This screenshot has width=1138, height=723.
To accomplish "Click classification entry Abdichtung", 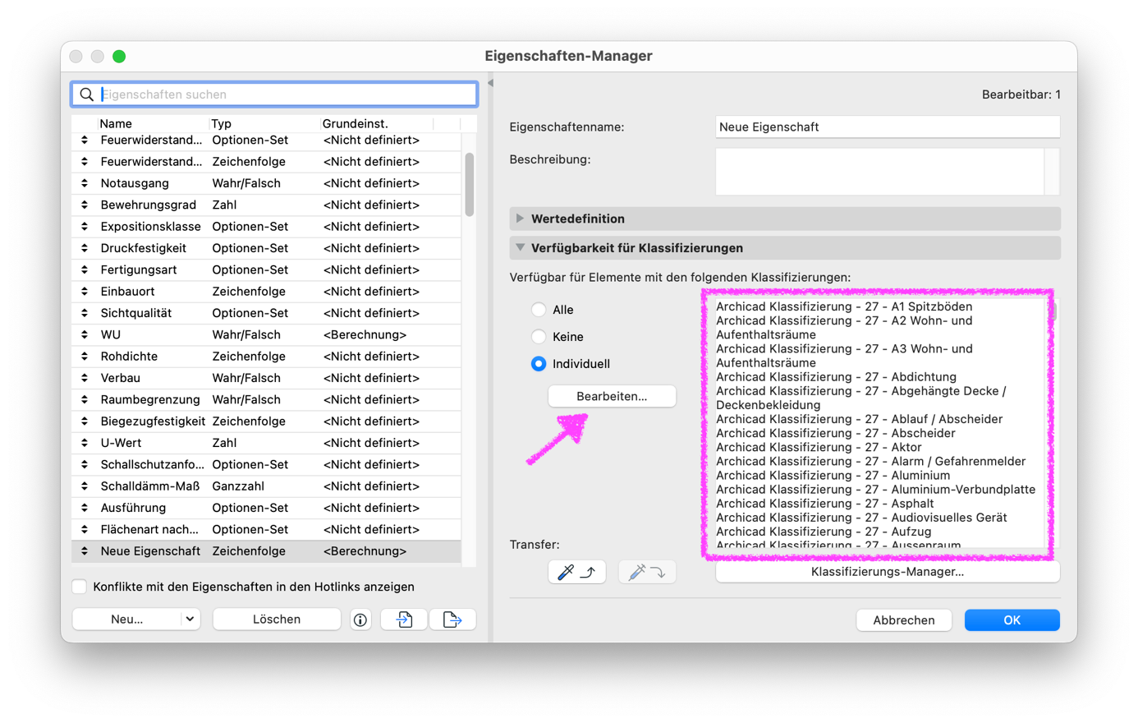I will [x=836, y=377].
